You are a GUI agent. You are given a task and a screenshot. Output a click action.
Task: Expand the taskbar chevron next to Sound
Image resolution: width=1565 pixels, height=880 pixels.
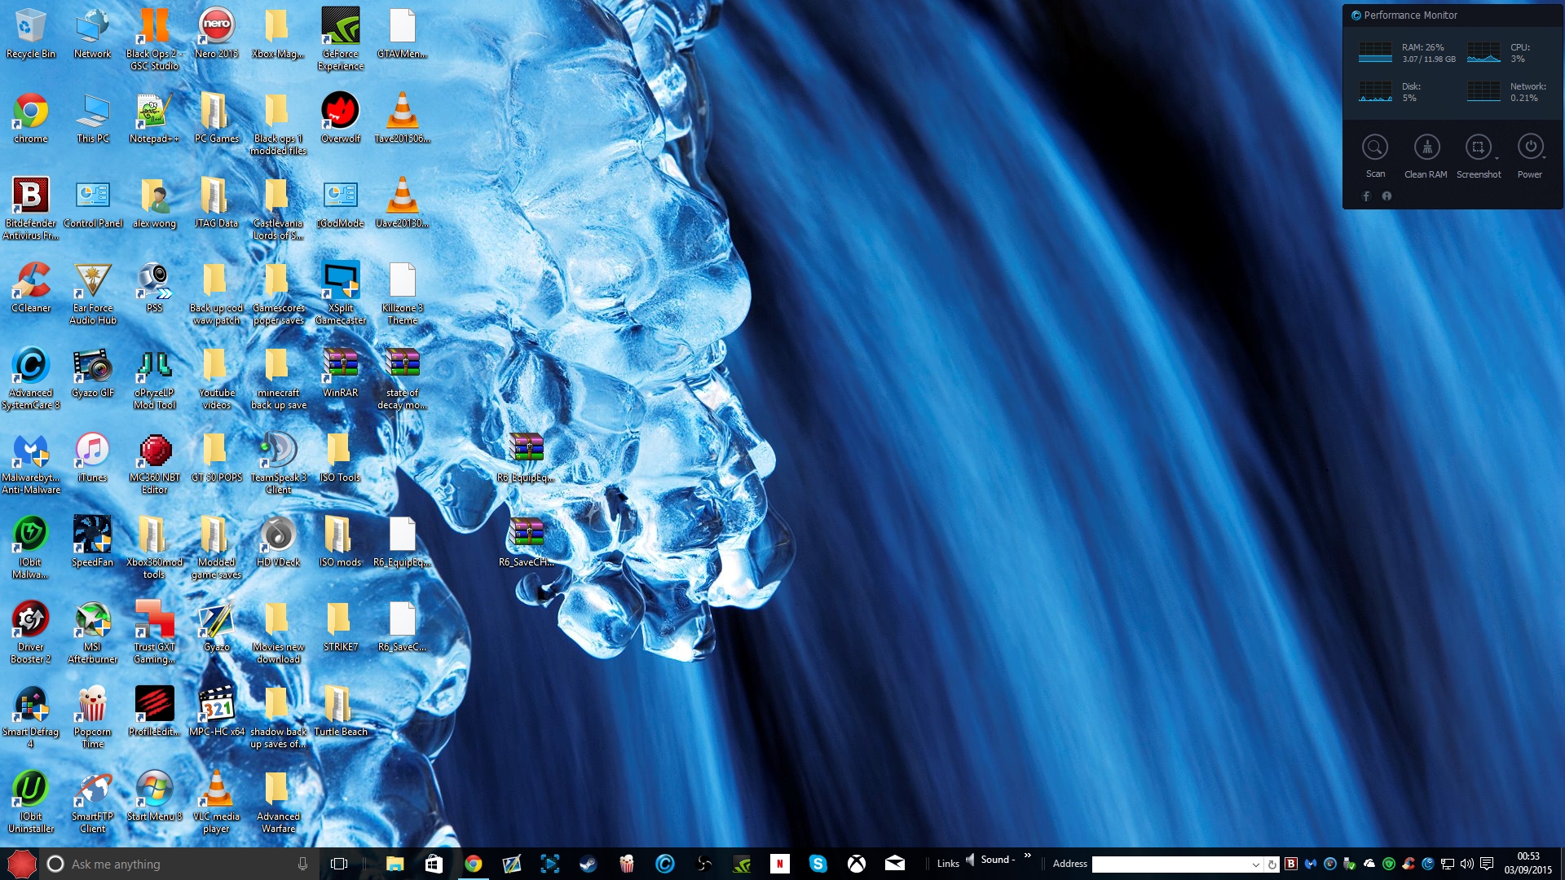[1028, 856]
